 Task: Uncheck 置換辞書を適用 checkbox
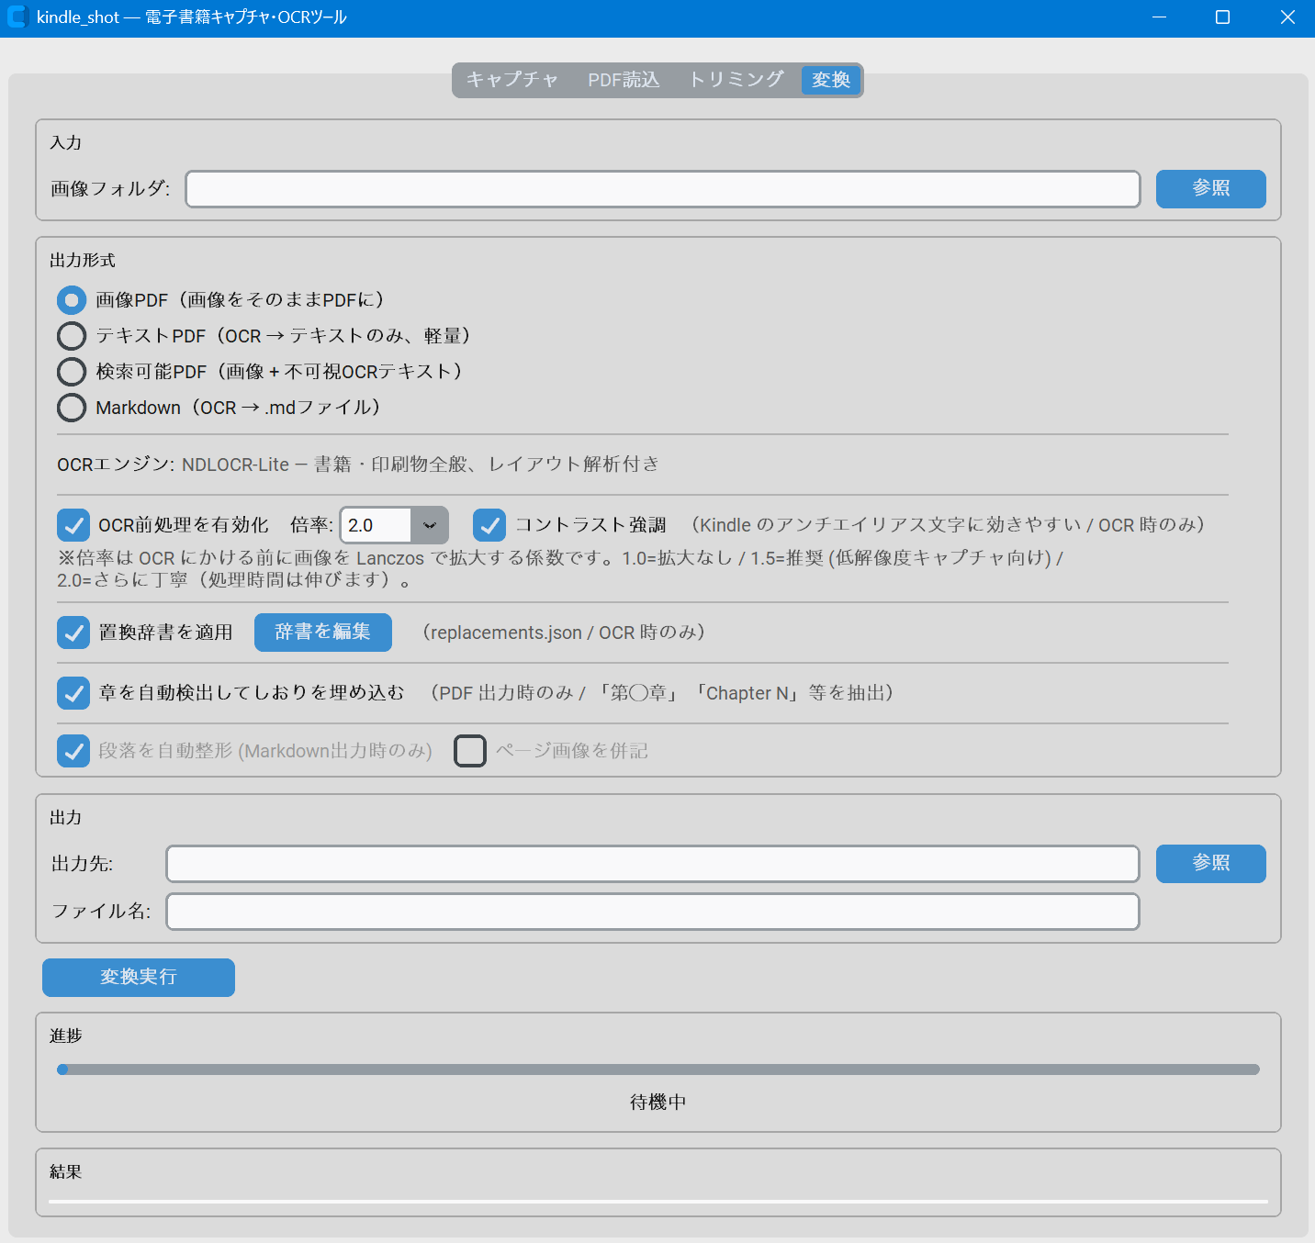tap(73, 633)
